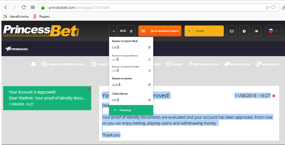Refresh the Баланс в казино balance
The width and height of the screenshot is (285, 145).
(149, 84)
